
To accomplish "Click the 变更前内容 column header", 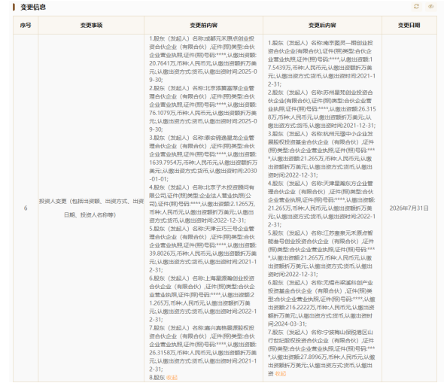I will tap(204, 25).
